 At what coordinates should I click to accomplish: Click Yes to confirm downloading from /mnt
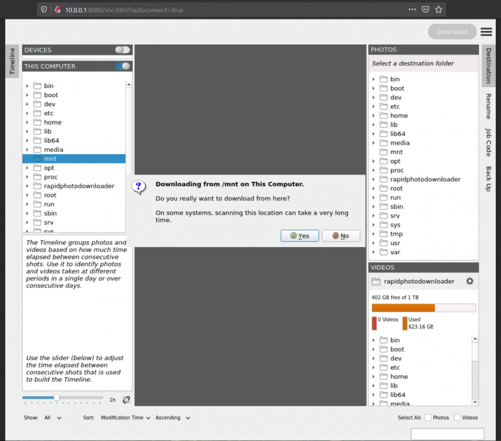pos(299,236)
